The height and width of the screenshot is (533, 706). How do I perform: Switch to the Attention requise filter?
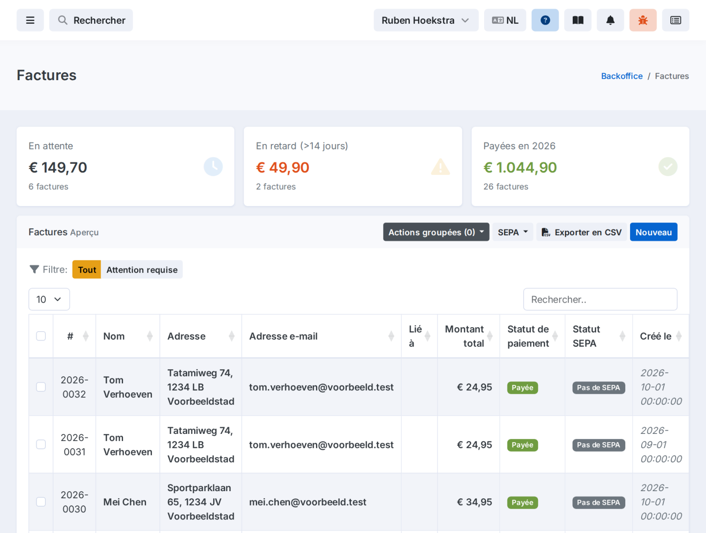(x=142, y=270)
